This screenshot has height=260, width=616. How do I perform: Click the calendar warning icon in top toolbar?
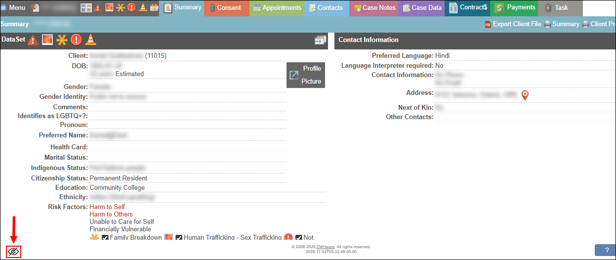tap(154, 7)
